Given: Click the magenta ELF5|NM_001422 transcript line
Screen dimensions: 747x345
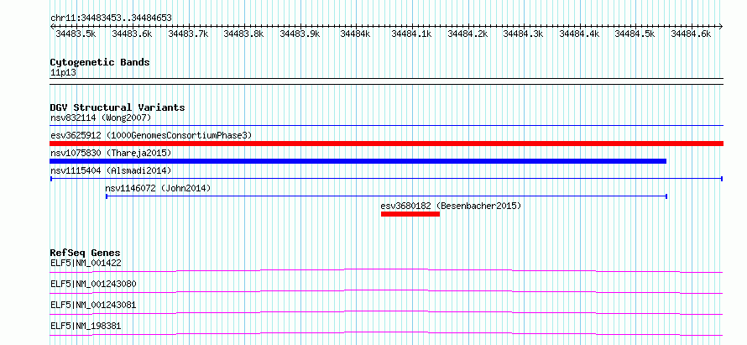Looking at the screenshot, I should [386, 270].
